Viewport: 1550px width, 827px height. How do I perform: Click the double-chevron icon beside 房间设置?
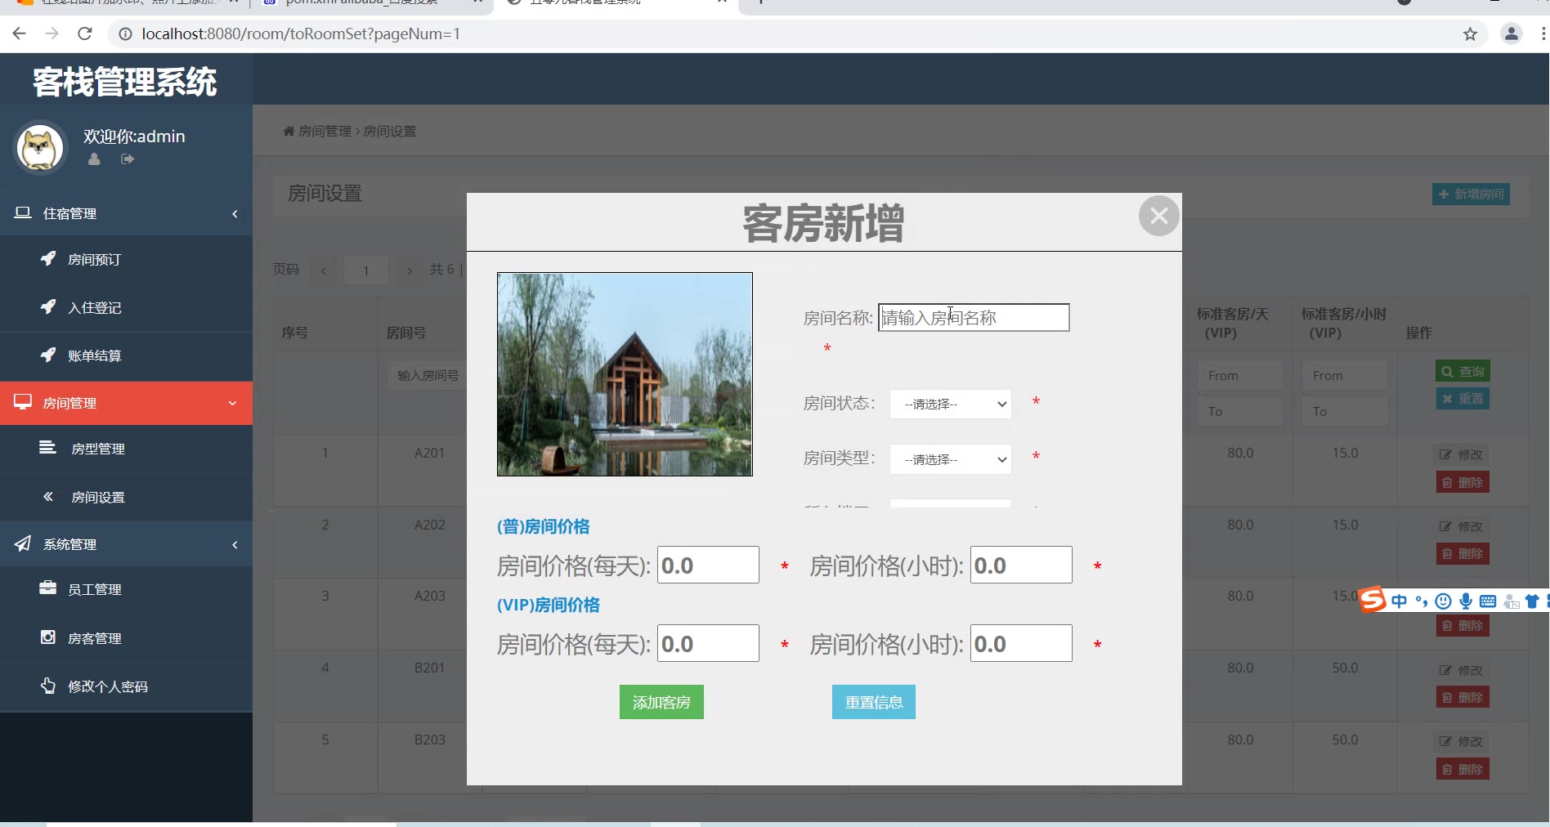coord(48,496)
